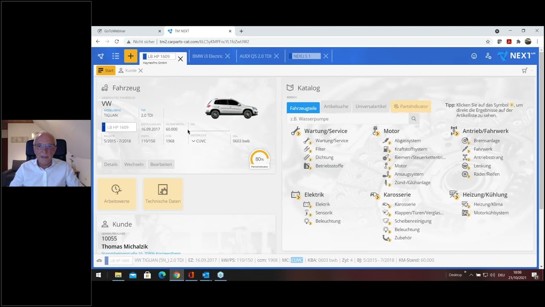
Task: Click Riemen/Steuerkettentrieb entry
Action: pyautogui.click(x=420, y=157)
